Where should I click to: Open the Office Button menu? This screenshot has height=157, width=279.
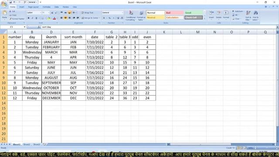coord(4,4)
